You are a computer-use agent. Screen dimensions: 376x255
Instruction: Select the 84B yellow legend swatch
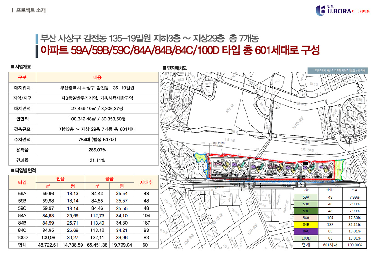pos(306,225)
